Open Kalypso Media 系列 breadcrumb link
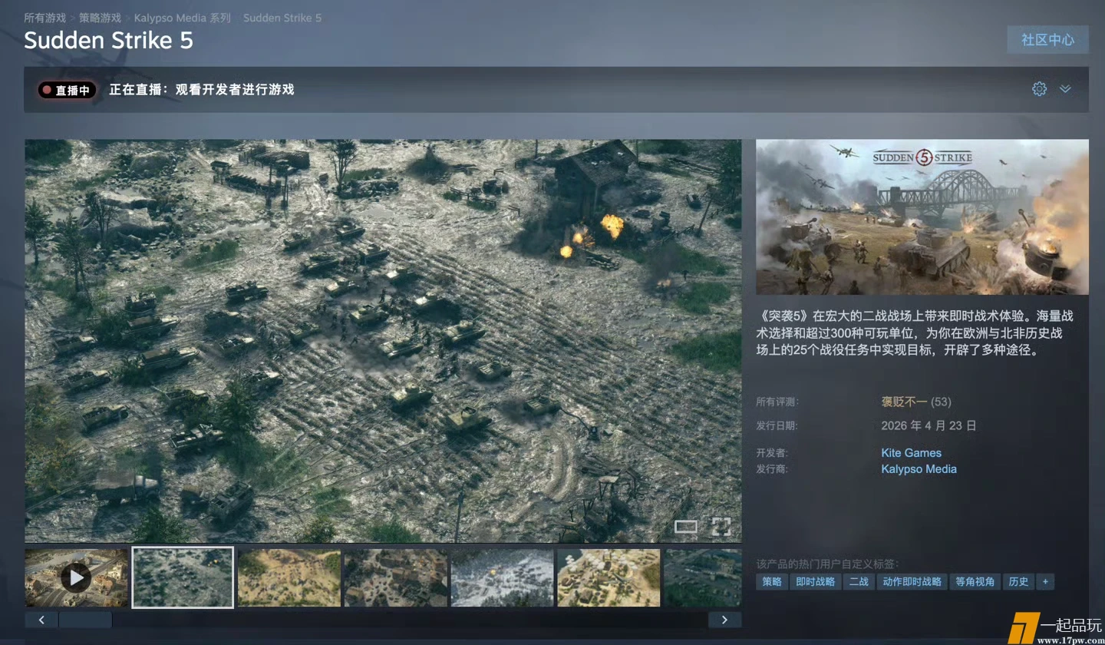The width and height of the screenshot is (1105, 645). click(182, 18)
